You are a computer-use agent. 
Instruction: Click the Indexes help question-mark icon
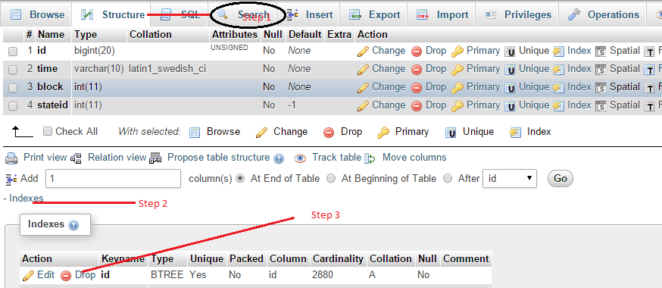73,225
